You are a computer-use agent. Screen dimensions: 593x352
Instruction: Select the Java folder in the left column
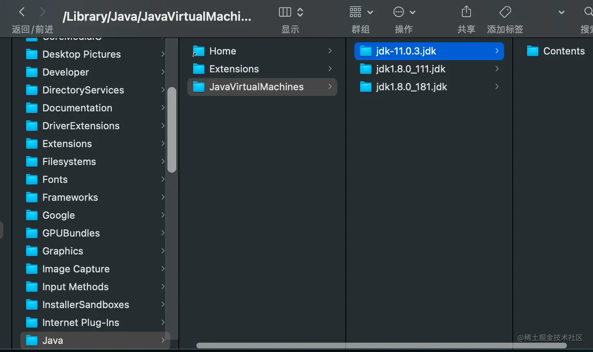pos(53,340)
